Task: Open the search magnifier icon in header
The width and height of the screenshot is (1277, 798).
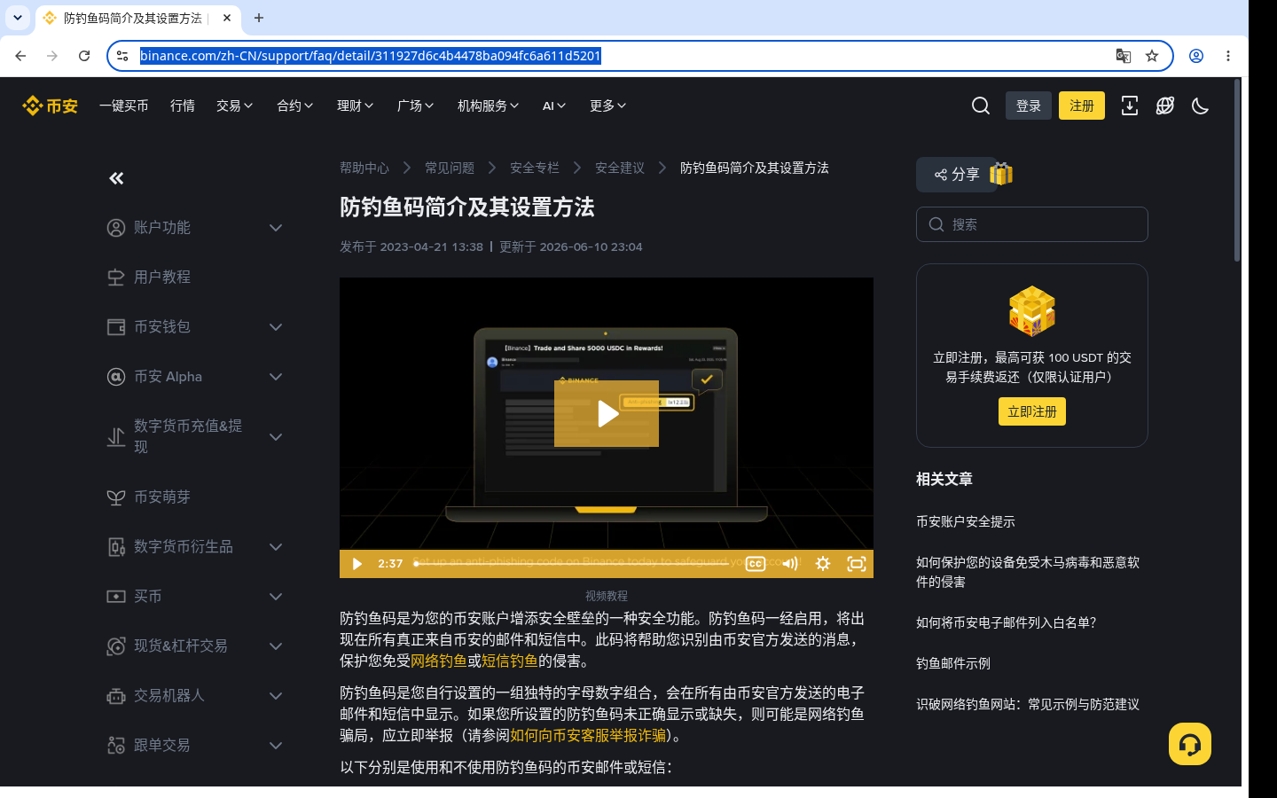Action: [x=981, y=106]
